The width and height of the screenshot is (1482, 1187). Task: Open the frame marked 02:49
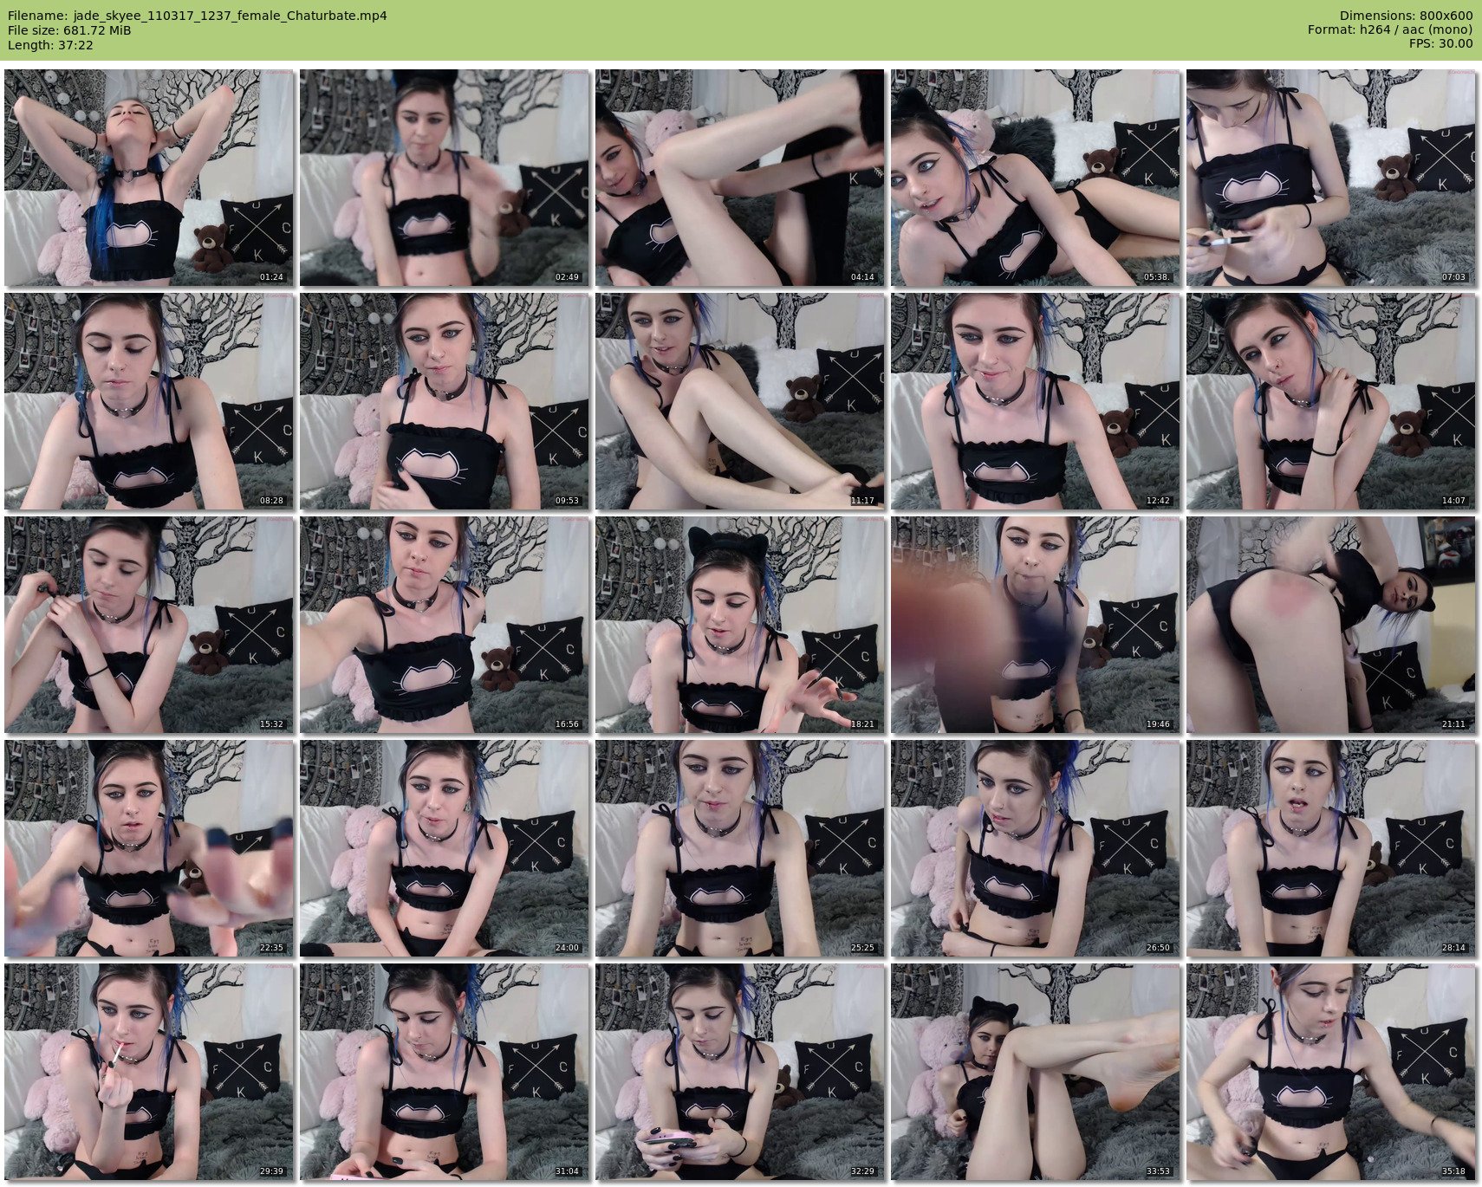pos(445,178)
